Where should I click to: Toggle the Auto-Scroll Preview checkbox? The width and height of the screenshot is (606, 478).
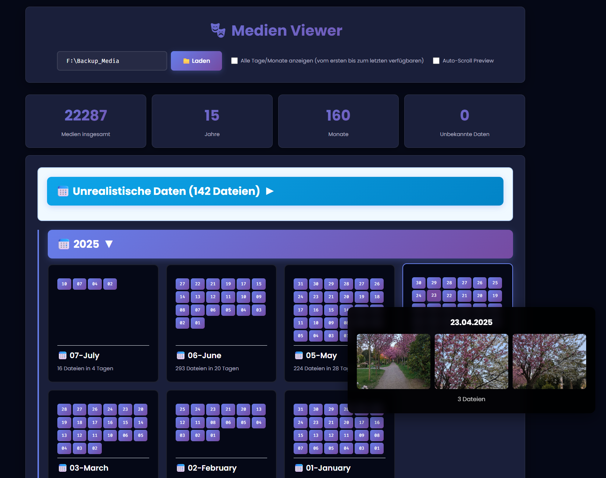coord(436,61)
